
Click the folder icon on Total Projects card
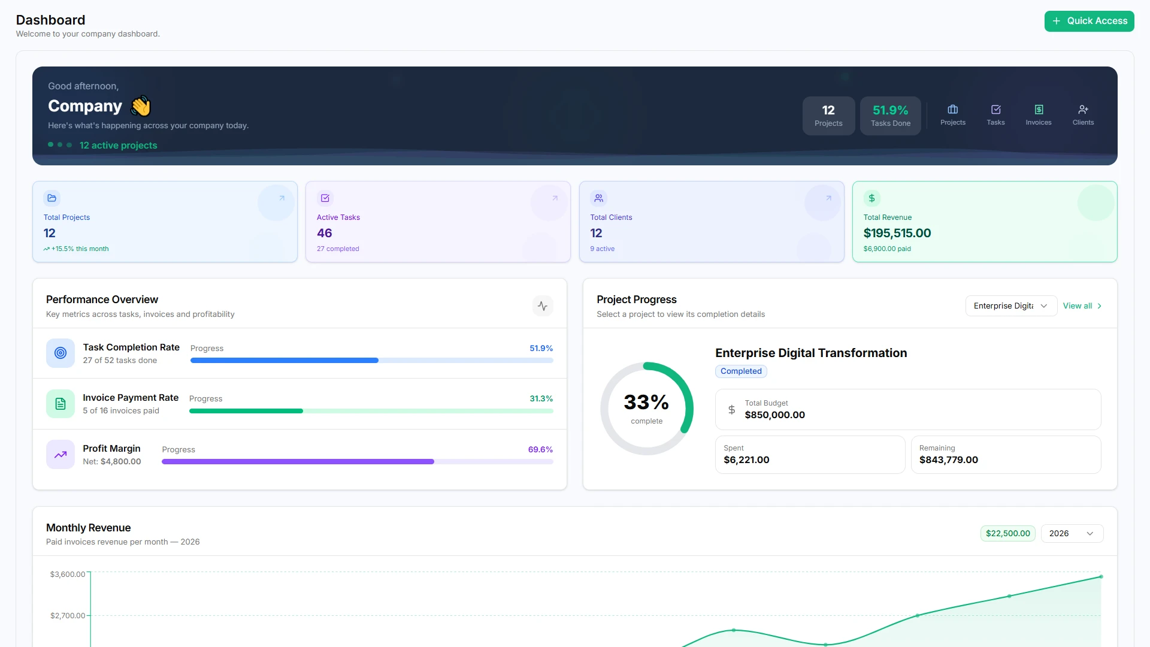(x=52, y=198)
